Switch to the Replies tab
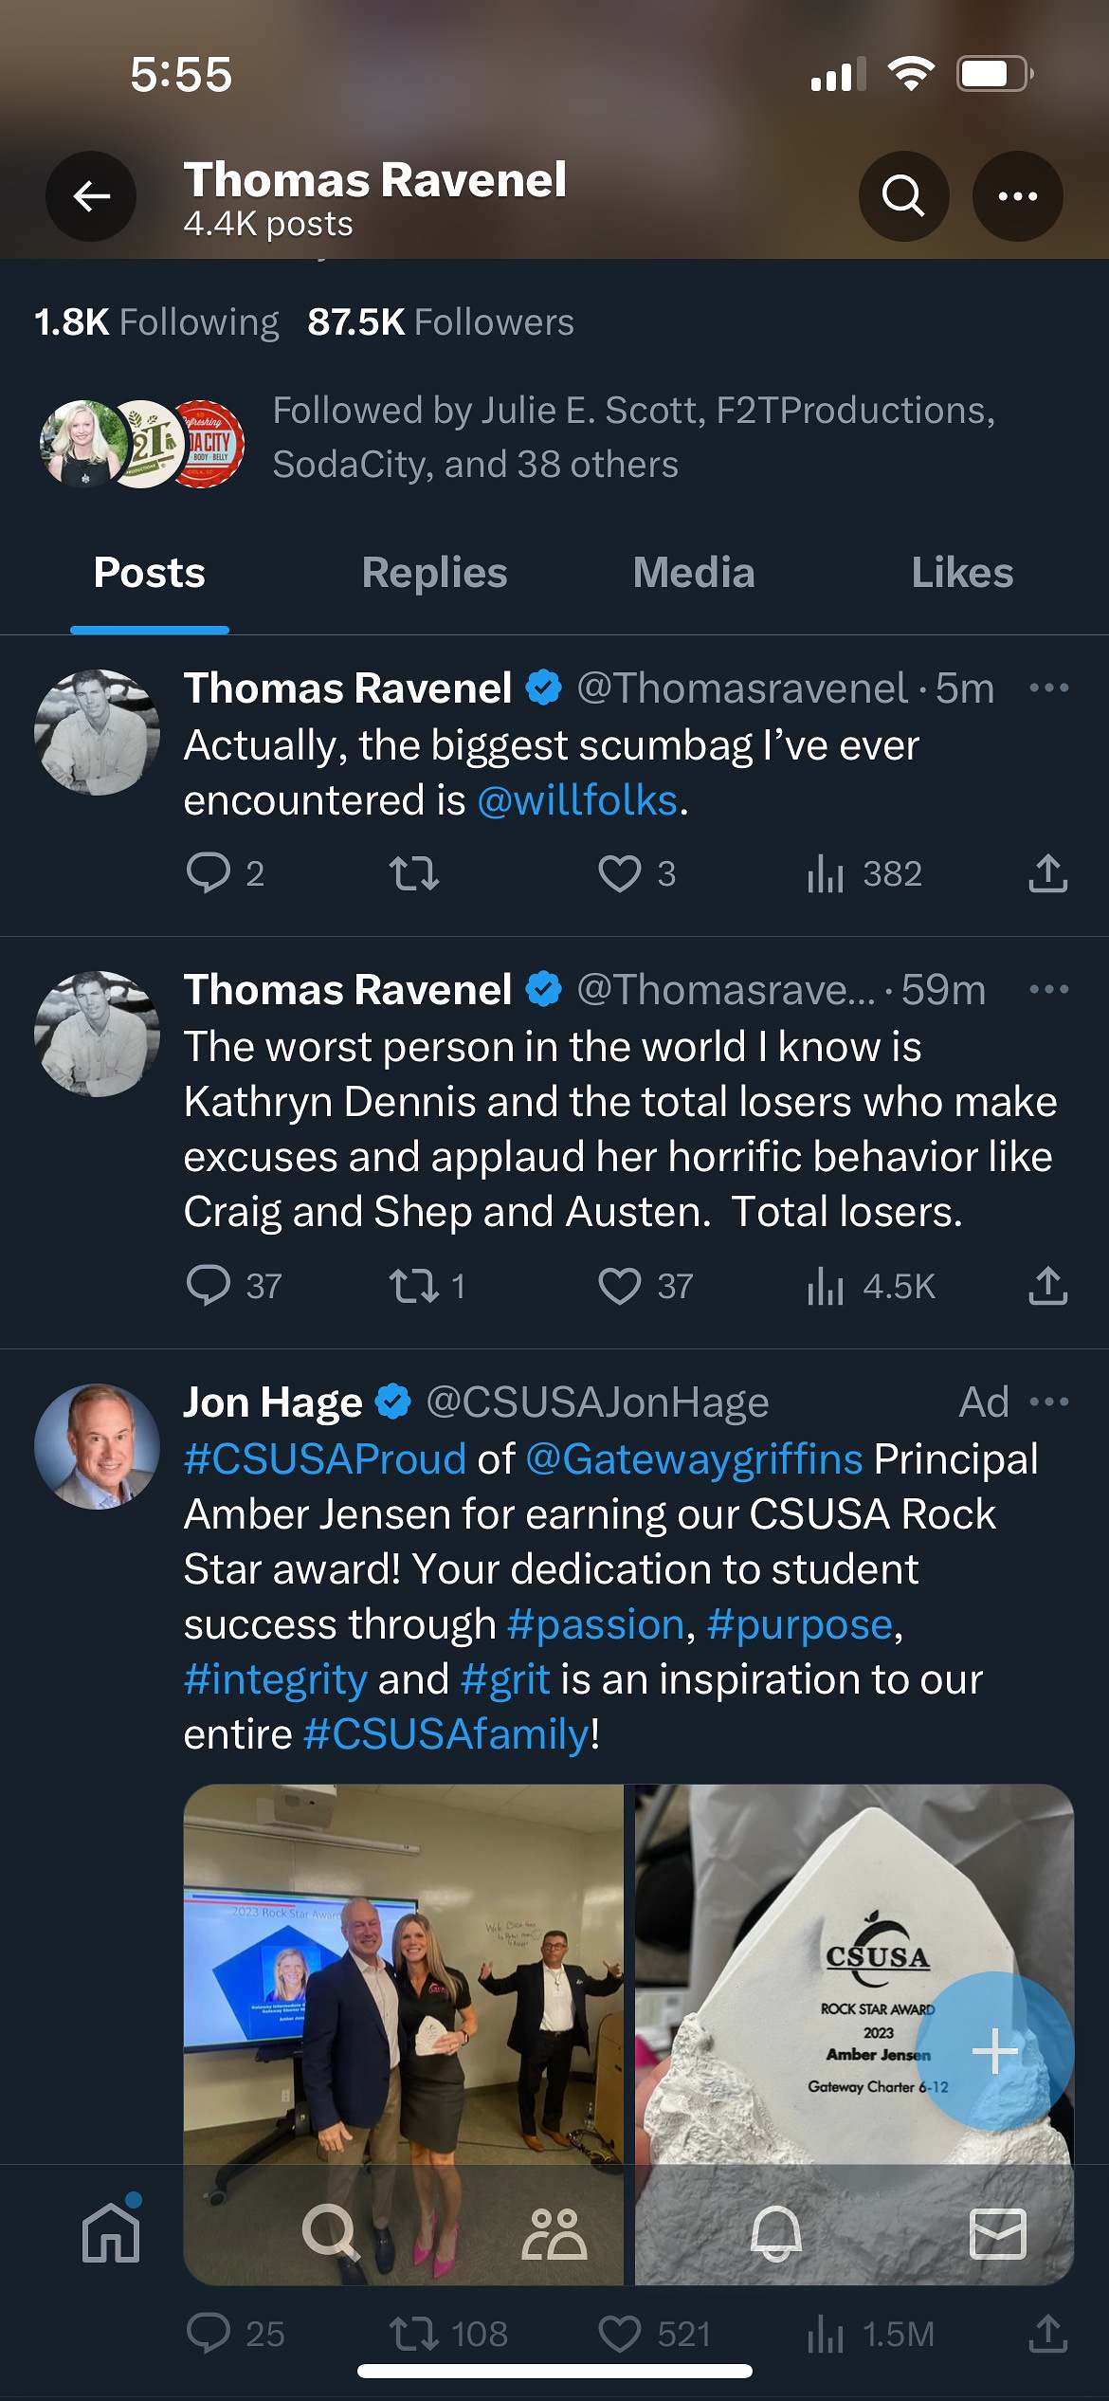The image size is (1109, 2401). [434, 574]
